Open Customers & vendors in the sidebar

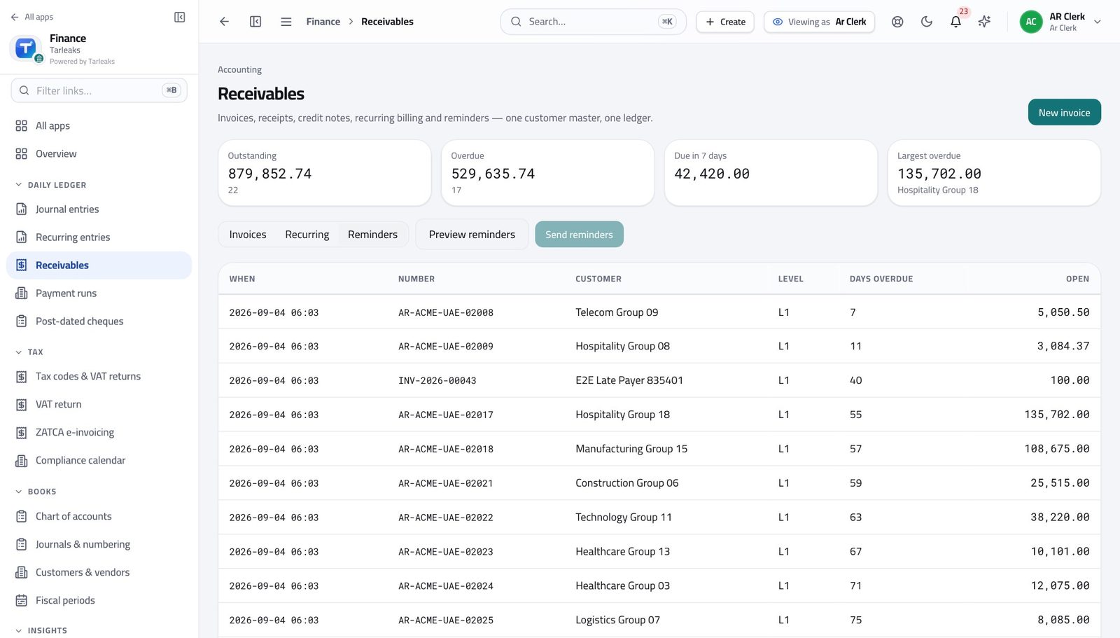click(x=99, y=573)
